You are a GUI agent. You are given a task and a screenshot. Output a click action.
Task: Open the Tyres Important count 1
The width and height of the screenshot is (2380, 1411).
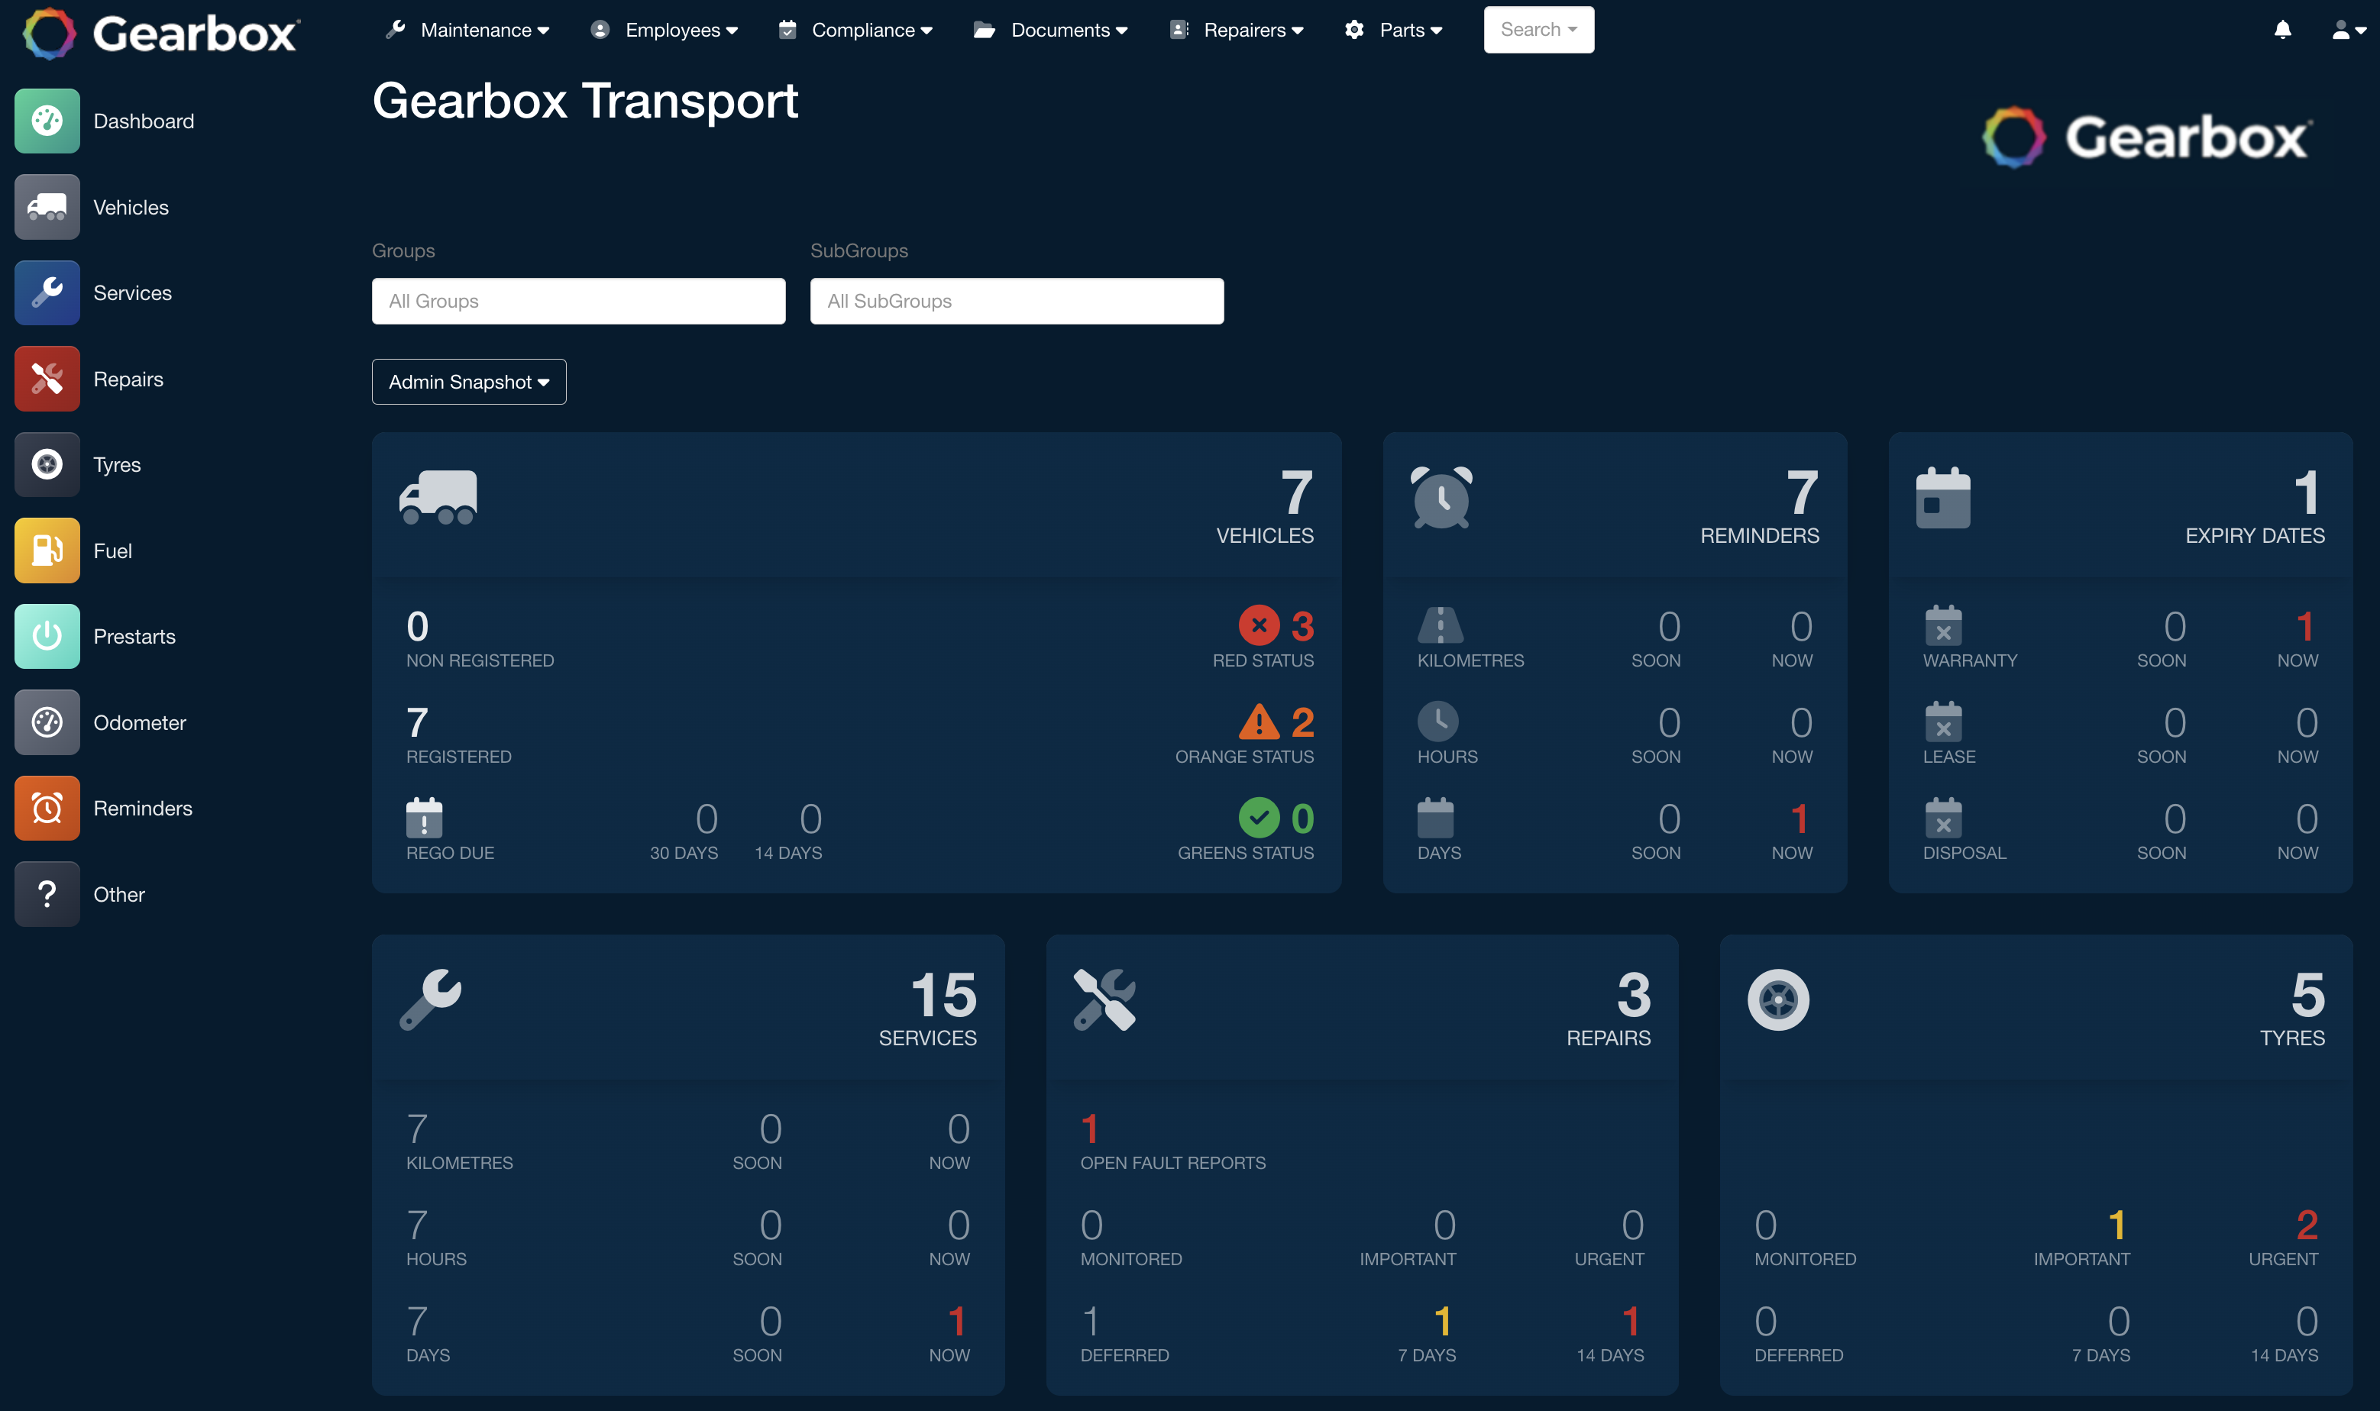coord(2117,1225)
